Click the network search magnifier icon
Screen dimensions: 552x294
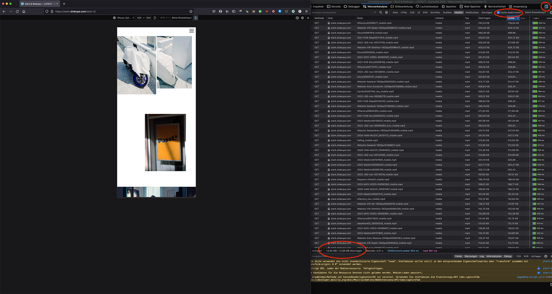tap(381, 13)
